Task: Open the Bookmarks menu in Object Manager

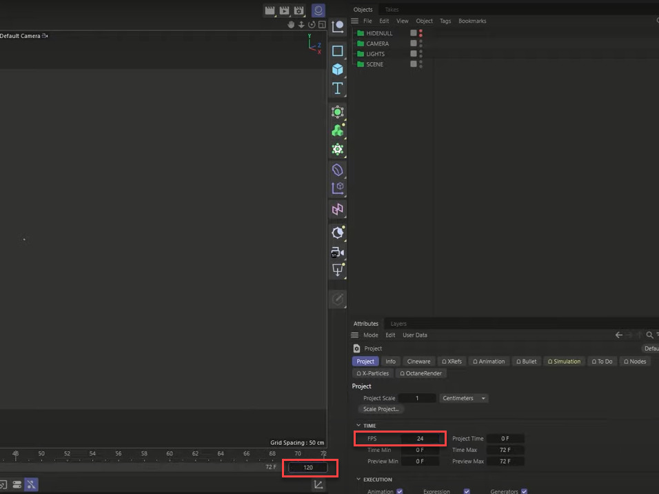Action: tap(472, 21)
